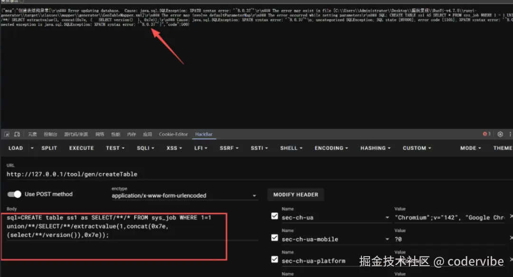Open the ENCODING dropdown menu
This screenshot has width=513, height=277.
tap(331, 148)
